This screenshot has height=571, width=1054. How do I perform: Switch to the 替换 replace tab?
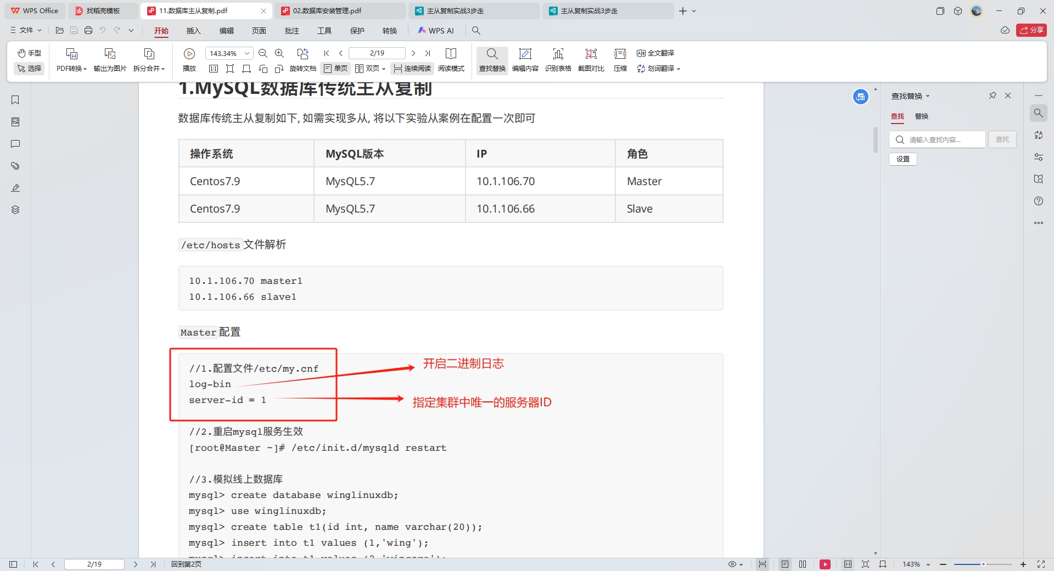[x=922, y=116]
